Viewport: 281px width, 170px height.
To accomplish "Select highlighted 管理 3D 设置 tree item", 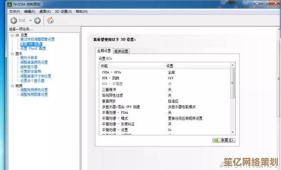I will point(31,44).
